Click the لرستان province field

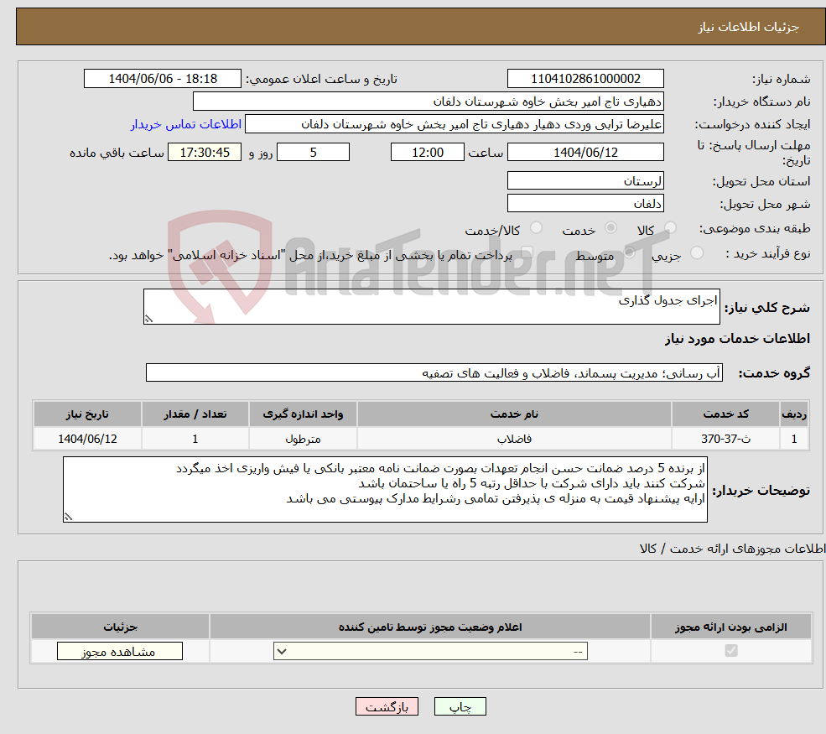pos(584,180)
